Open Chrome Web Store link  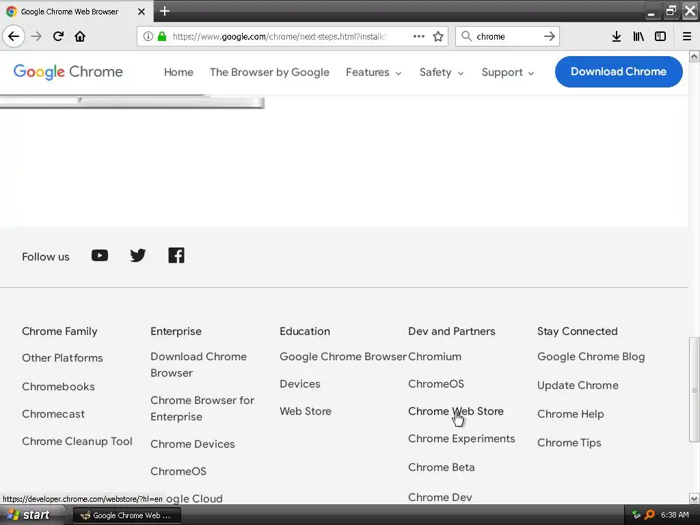click(456, 411)
